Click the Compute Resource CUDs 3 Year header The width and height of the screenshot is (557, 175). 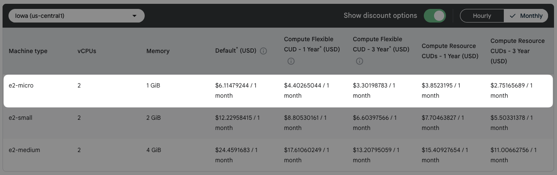tap(517, 51)
